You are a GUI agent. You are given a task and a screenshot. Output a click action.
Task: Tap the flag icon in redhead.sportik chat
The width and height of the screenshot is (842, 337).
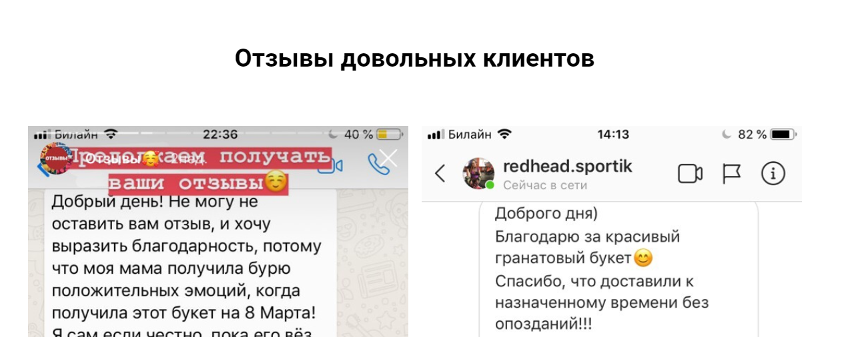click(731, 174)
